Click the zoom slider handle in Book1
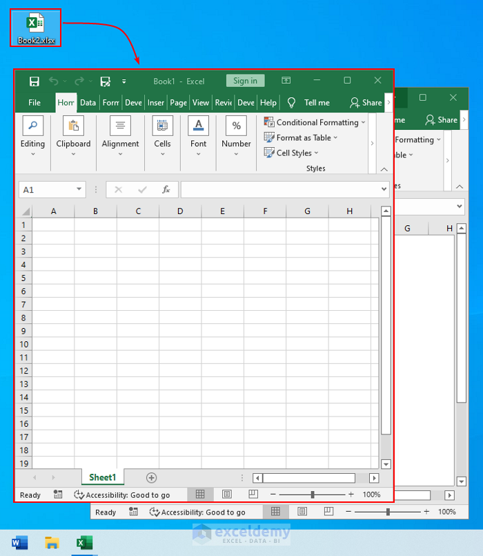This screenshot has width=483, height=556. (x=313, y=495)
